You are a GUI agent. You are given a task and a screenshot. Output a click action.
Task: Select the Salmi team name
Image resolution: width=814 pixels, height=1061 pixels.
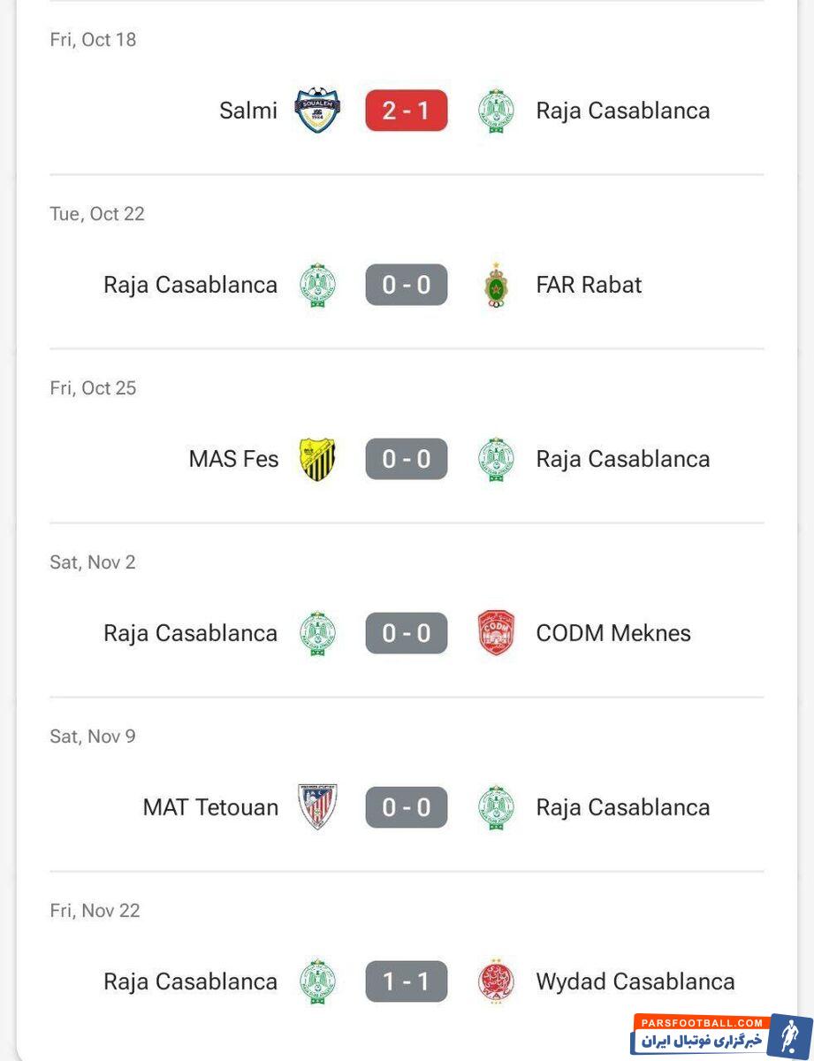pos(248,111)
